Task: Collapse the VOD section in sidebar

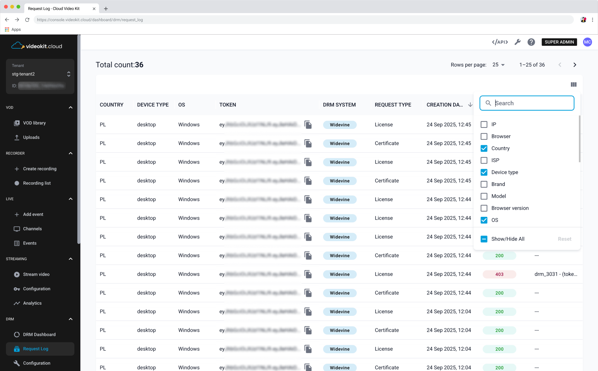Action: pos(70,107)
